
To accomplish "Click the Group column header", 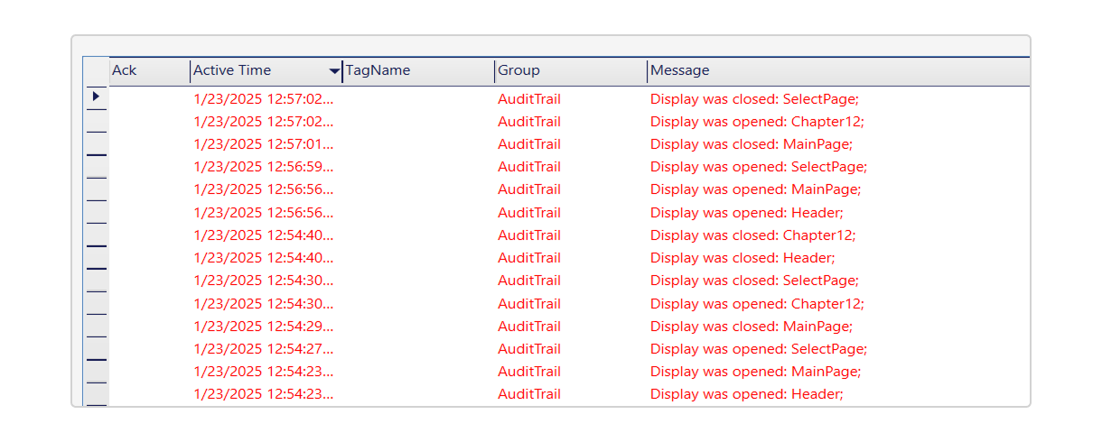I will [571, 70].
